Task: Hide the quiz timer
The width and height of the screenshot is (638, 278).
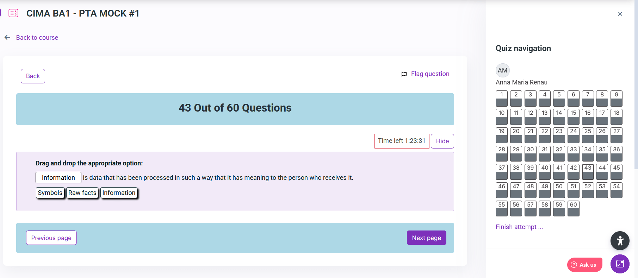Action: tap(442, 141)
